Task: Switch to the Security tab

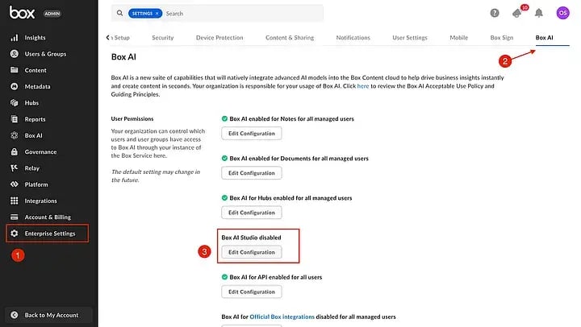Action: [x=163, y=38]
